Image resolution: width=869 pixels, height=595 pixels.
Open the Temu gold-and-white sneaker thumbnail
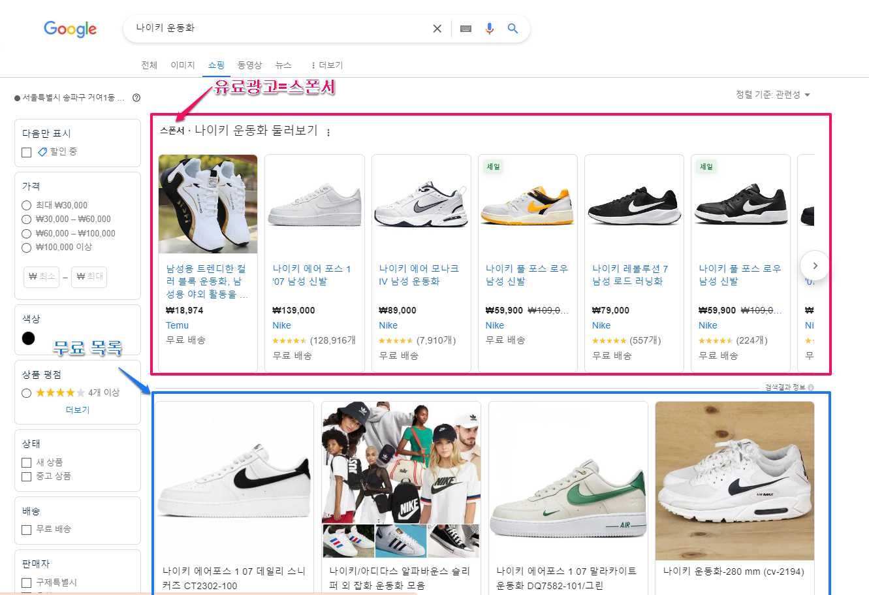(x=208, y=204)
